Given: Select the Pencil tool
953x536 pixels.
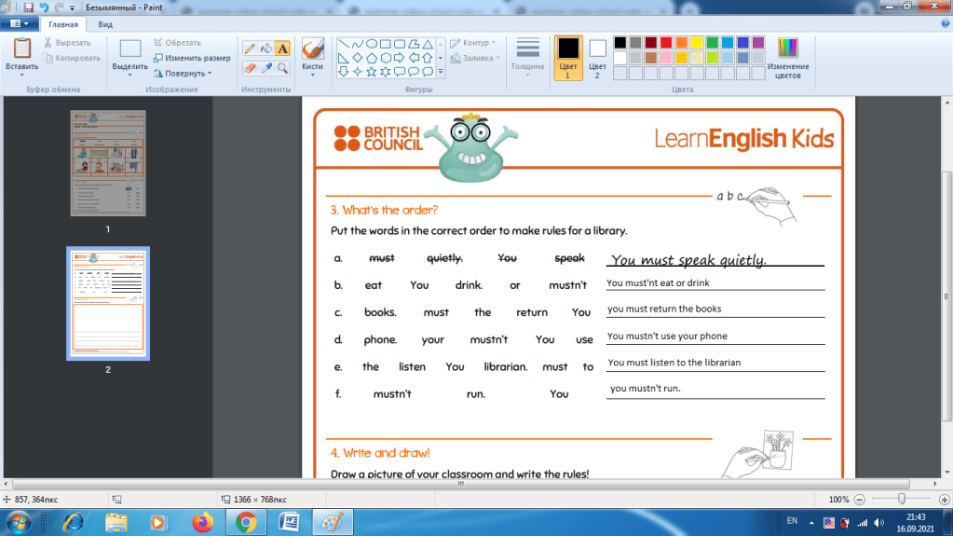Looking at the screenshot, I should [250, 48].
